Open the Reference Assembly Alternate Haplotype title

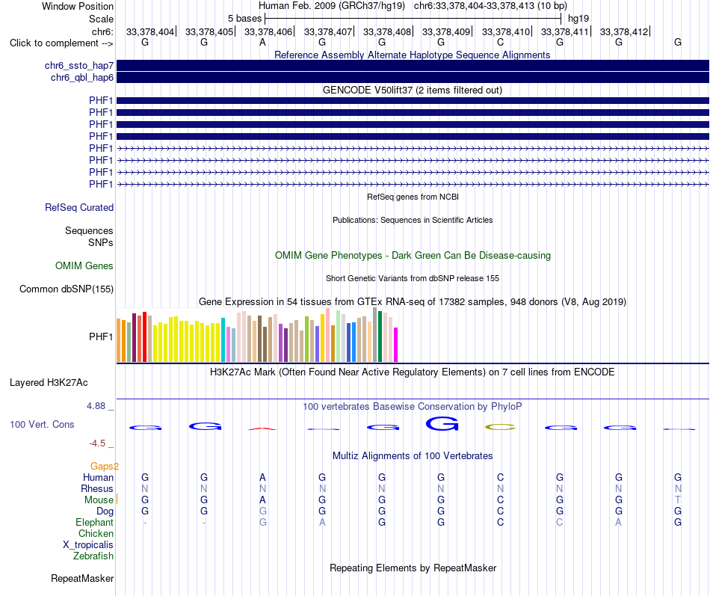(412, 55)
